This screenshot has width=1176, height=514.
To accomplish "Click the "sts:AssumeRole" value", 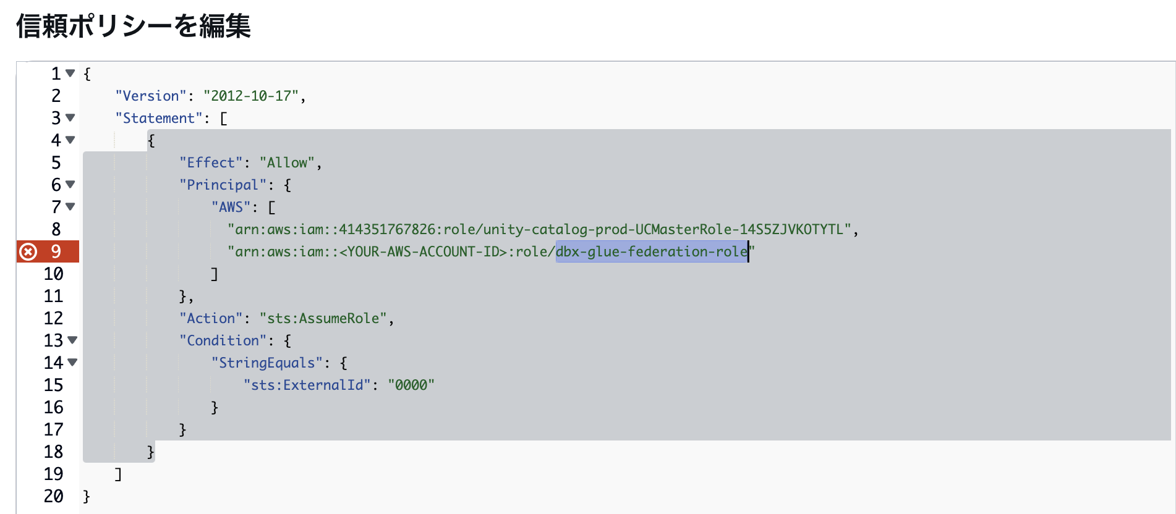I will coord(323,318).
